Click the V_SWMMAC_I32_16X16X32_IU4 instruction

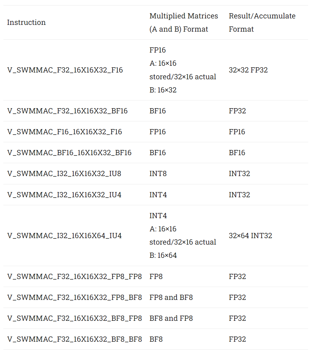click(x=64, y=195)
